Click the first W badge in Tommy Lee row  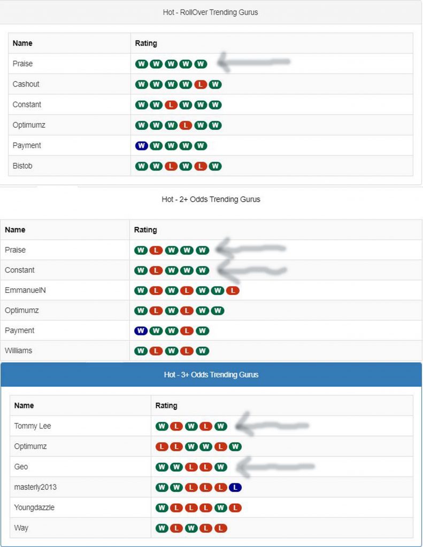pos(161,426)
